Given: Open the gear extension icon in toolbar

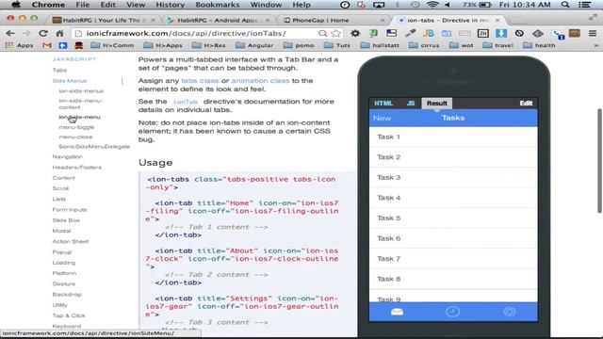Looking at the screenshot, I should (355, 34).
